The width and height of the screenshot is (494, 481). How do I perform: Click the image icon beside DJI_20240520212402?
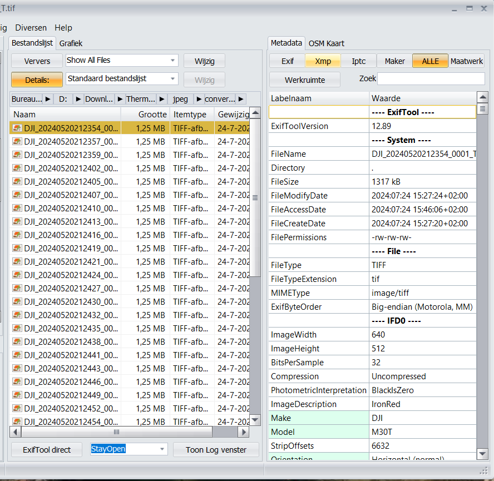tap(17, 168)
